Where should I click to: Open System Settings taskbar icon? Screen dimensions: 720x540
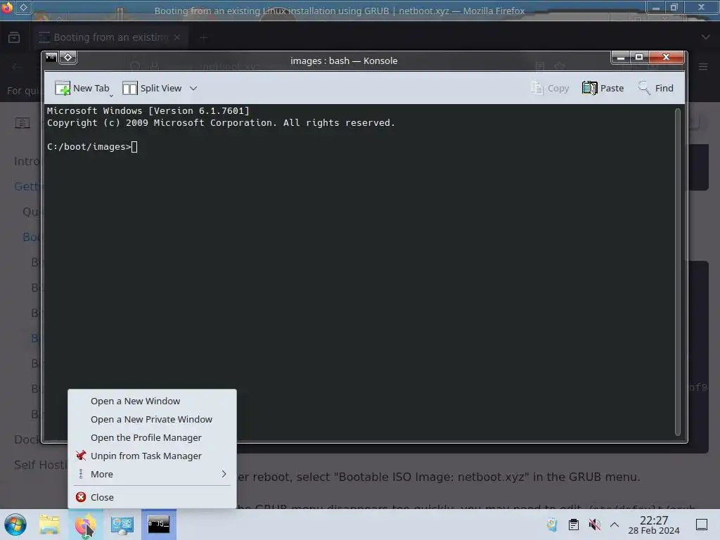pos(122,525)
